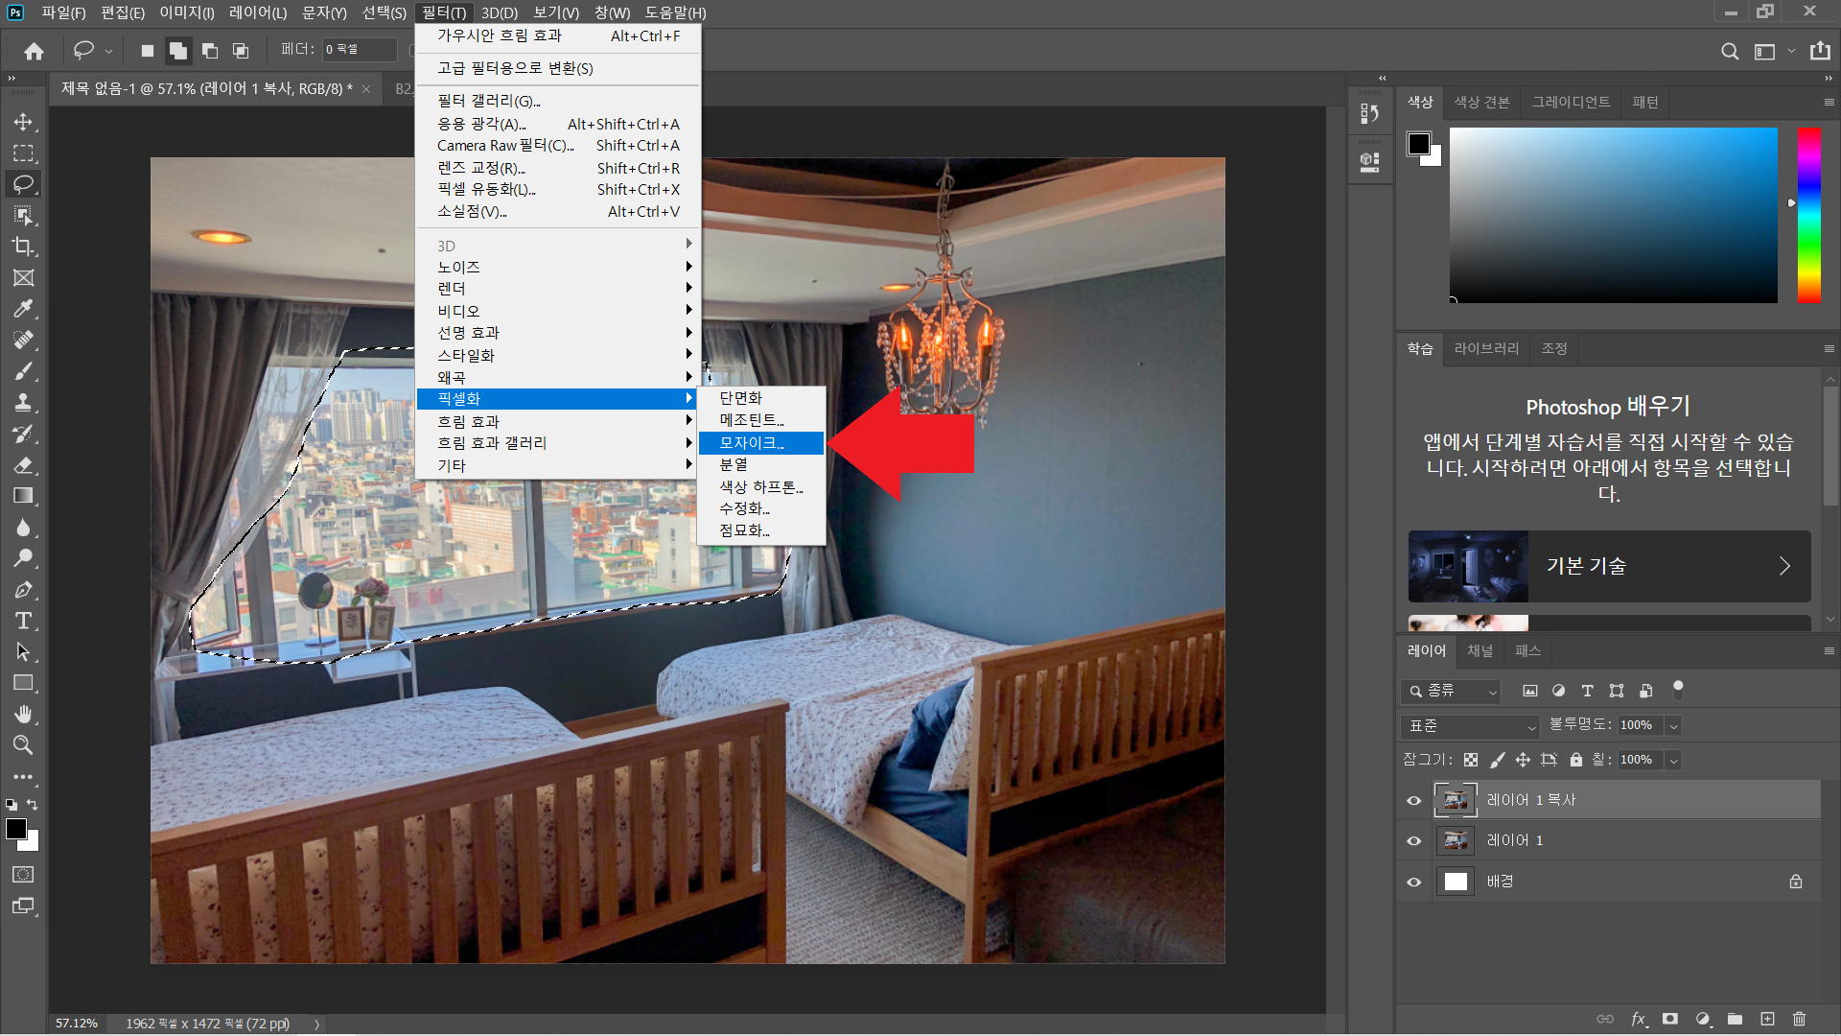This screenshot has height=1036, width=1841.
Task: Hide the 배경 background layer
Action: pyautogui.click(x=1413, y=882)
